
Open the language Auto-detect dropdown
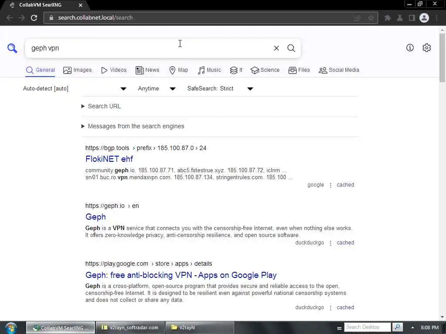point(74,89)
